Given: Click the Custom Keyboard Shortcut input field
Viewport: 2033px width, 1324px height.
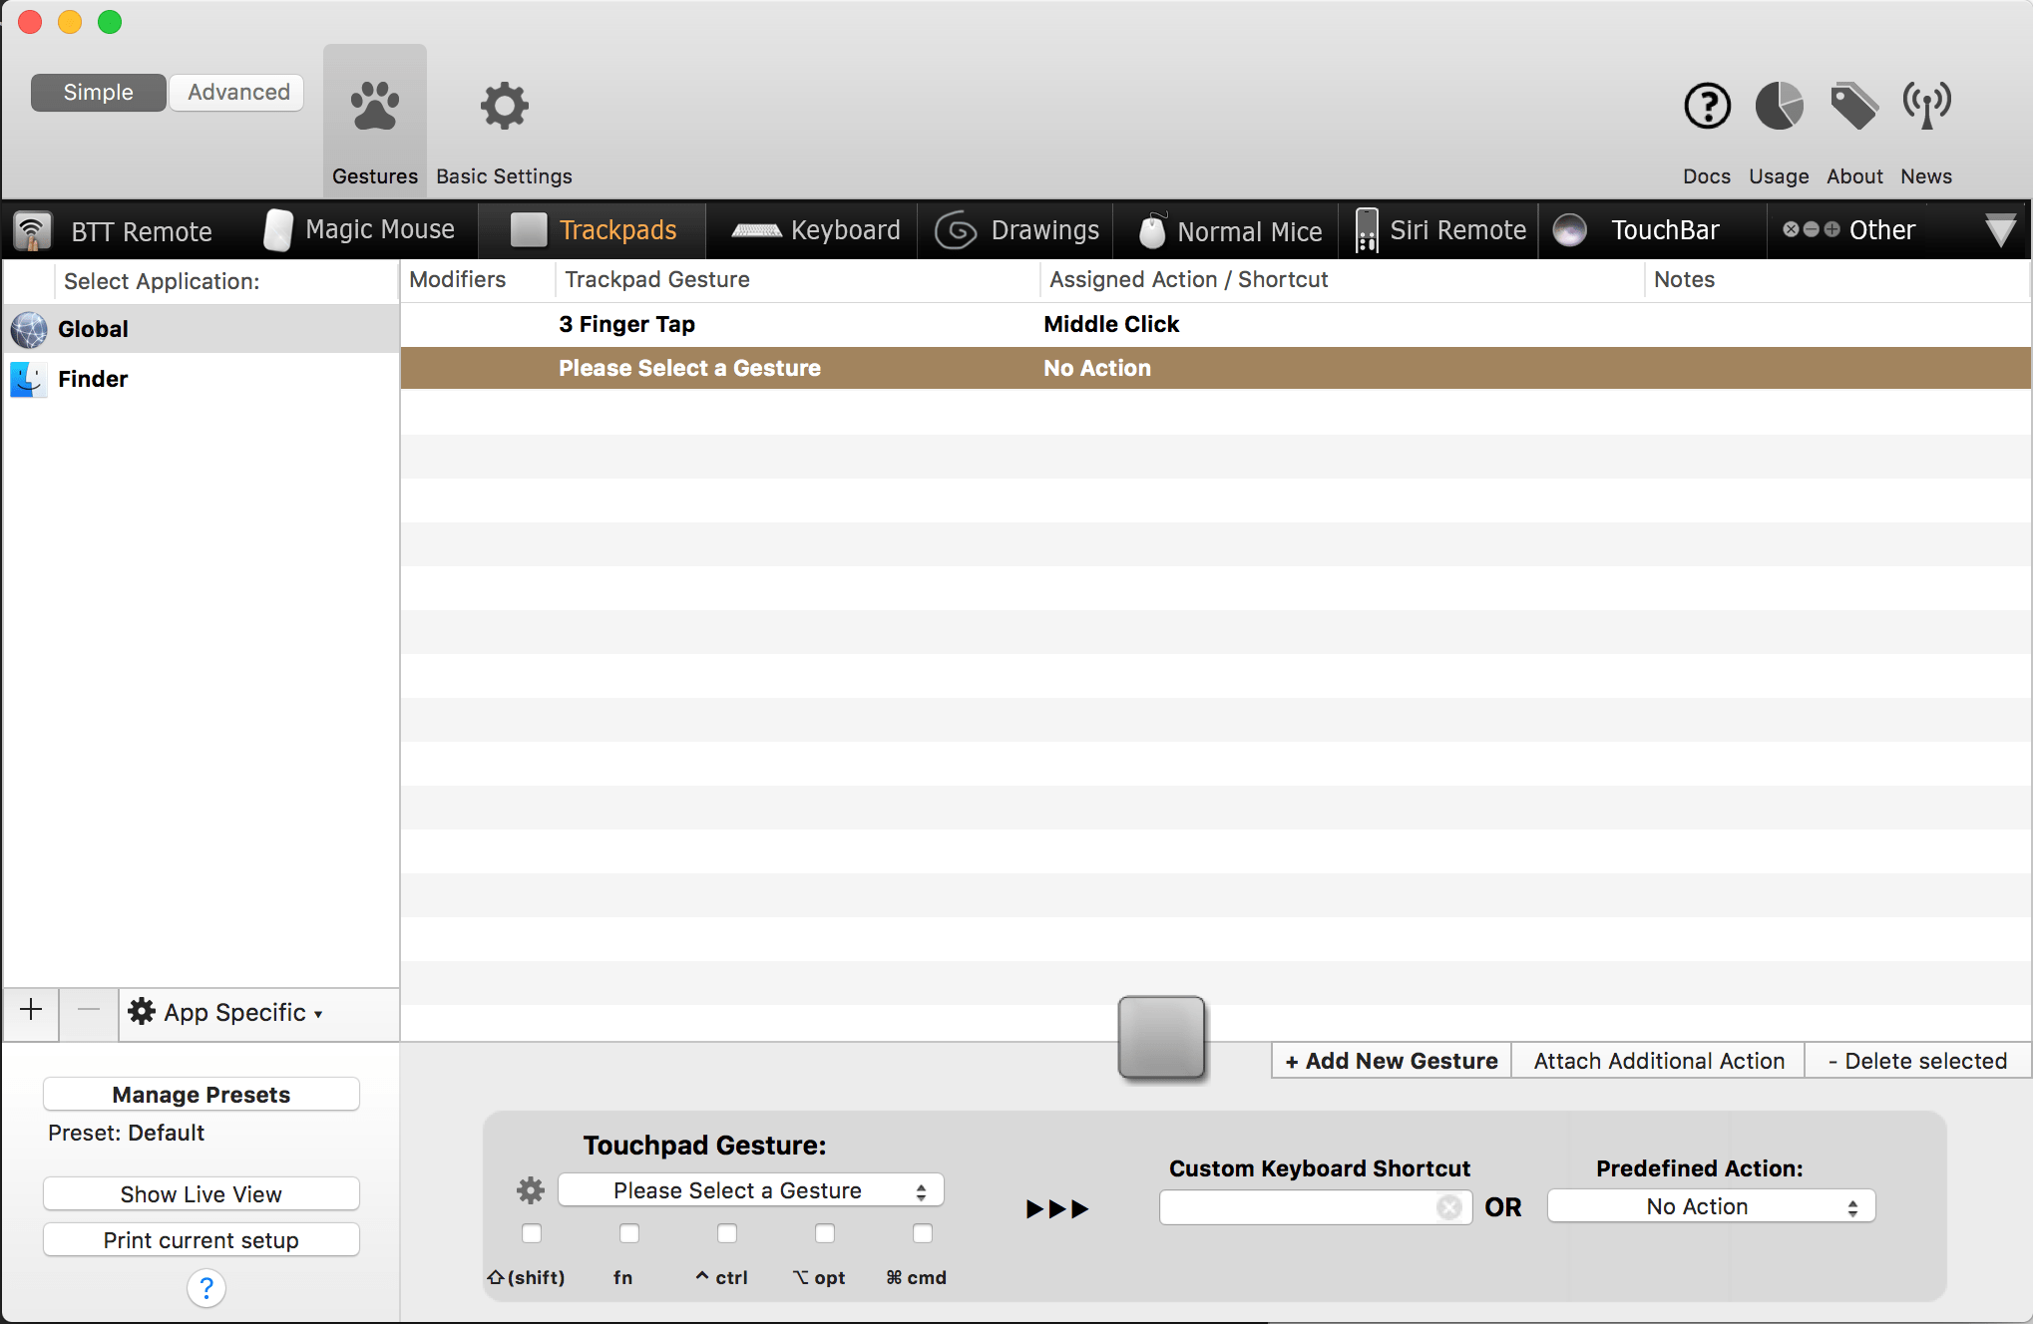Looking at the screenshot, I should [1315, 1207].
